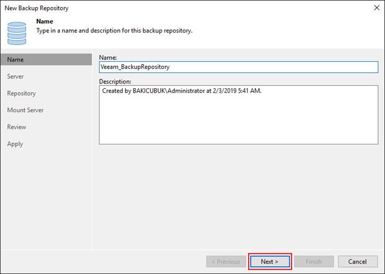Click the 'Name:' label above the field
The width and height of the screenshot is (385, 274).
tap(108, 58)
